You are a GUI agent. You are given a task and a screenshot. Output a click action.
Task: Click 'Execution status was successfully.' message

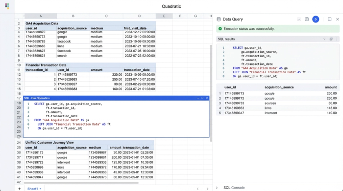249,28
